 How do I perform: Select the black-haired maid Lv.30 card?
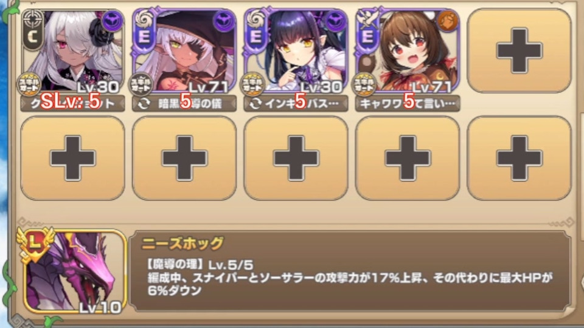pos(296,51)
